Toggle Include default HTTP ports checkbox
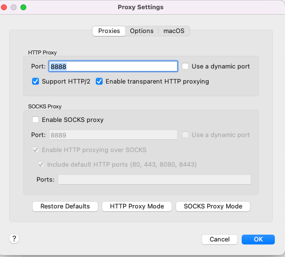 point(41,164)
